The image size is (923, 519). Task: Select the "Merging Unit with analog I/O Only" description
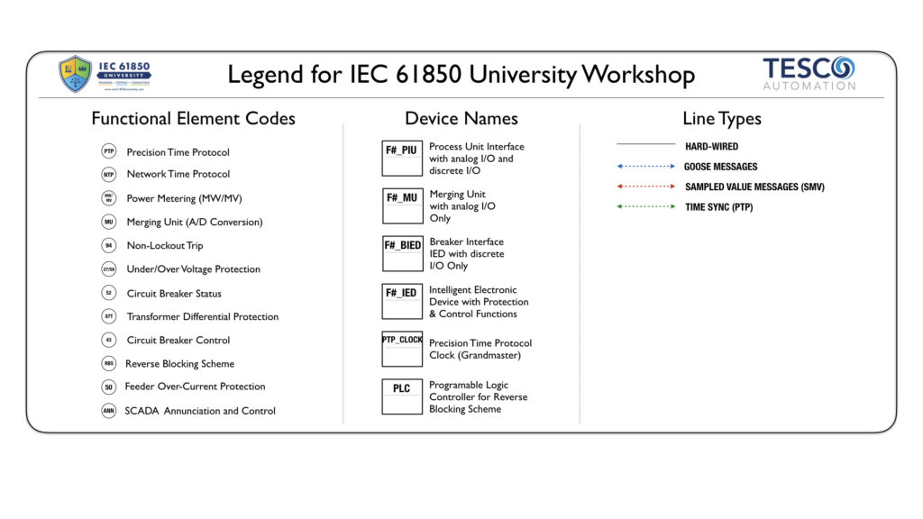click(462, 206)
